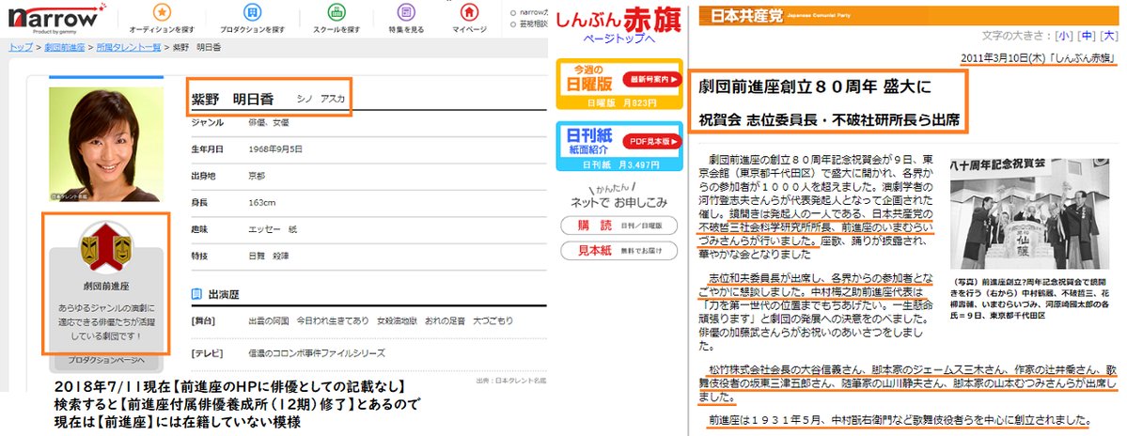Viewport: 1127px width, 436px height.
Task: Set font size to 小
Action: 1064,36
